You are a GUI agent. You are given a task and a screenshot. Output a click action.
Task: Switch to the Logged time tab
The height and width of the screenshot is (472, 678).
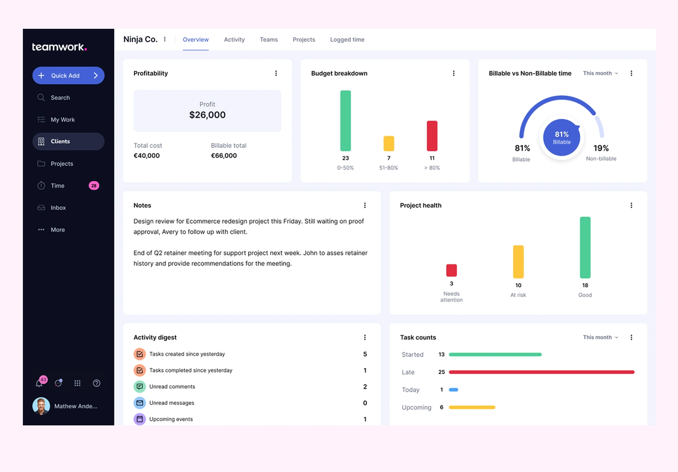click(347, 40)
